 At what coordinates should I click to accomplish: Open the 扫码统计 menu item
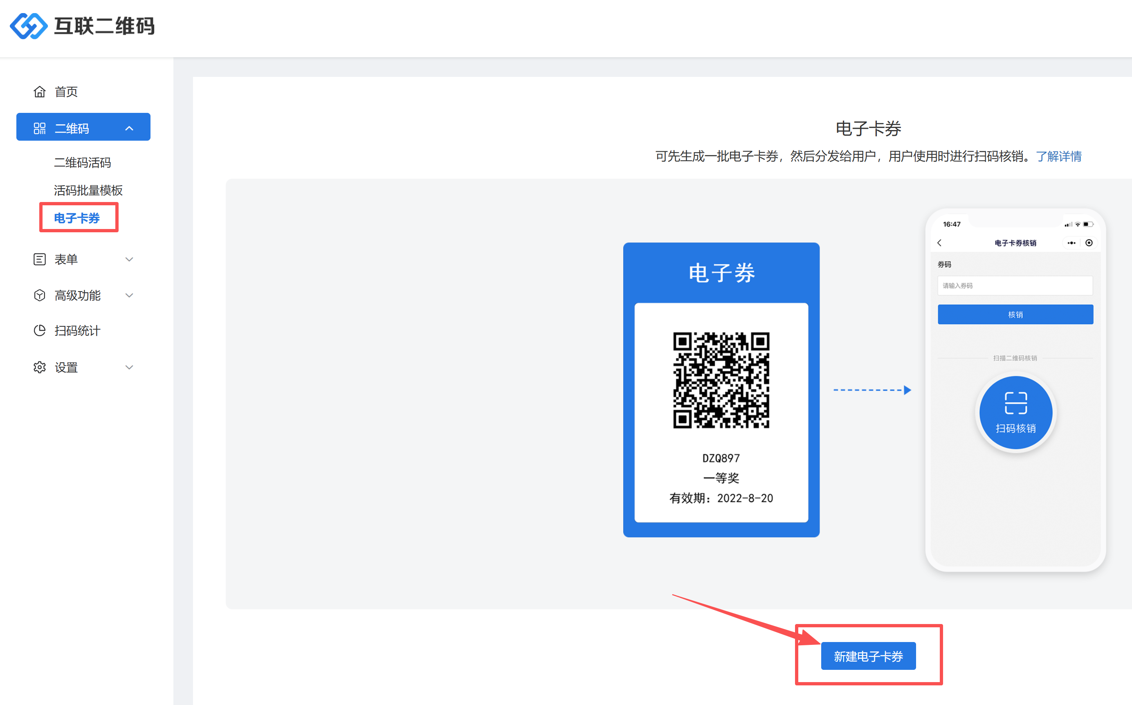point(77,330)
